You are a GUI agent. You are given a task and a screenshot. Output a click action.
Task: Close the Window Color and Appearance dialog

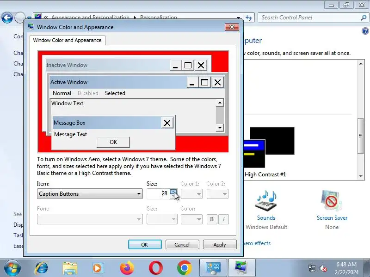click(232, 27)
